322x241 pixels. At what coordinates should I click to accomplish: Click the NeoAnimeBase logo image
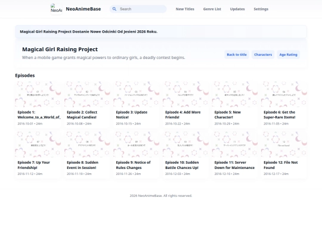[x=56, y=9]
